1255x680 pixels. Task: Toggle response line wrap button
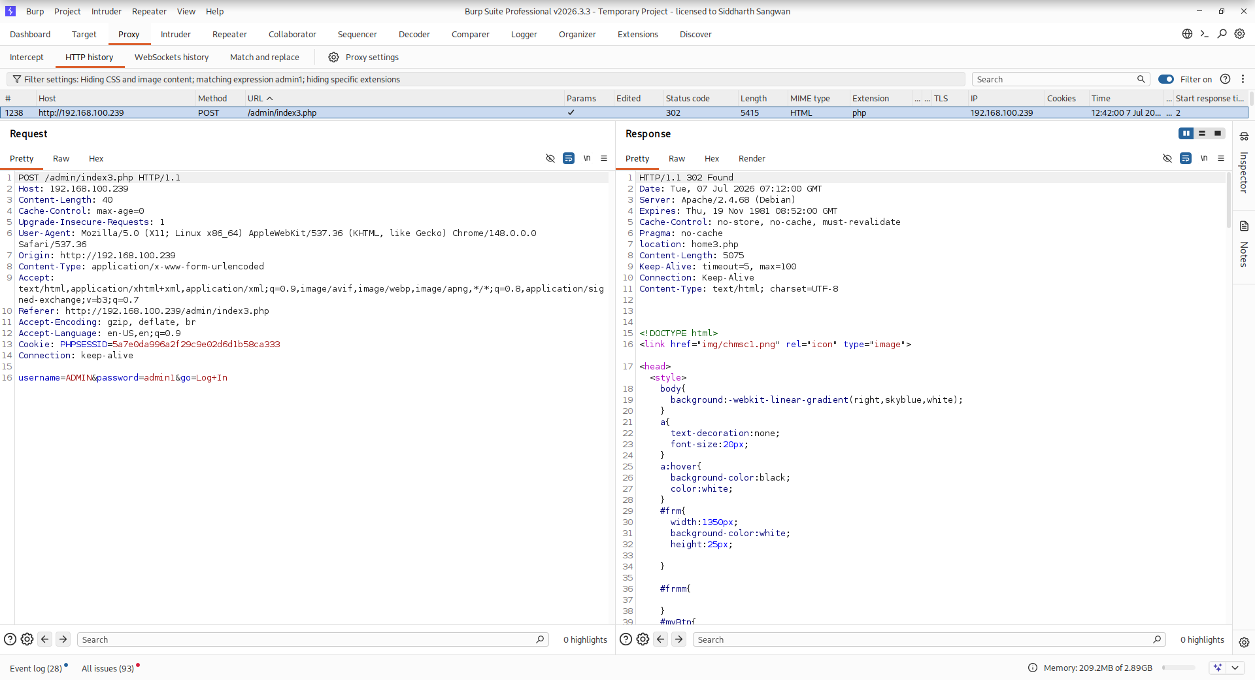(1186, 158)
